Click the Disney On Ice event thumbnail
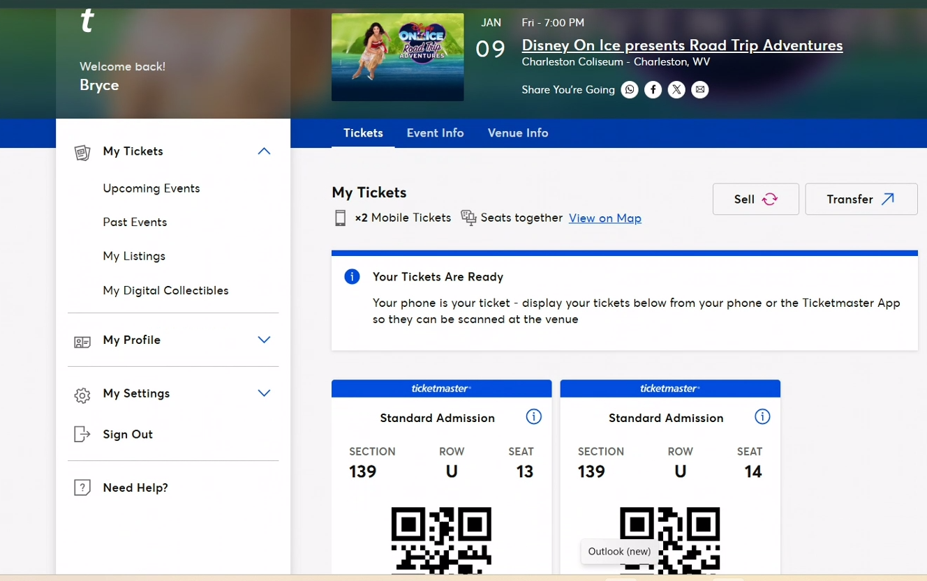 tap(398, 57)
